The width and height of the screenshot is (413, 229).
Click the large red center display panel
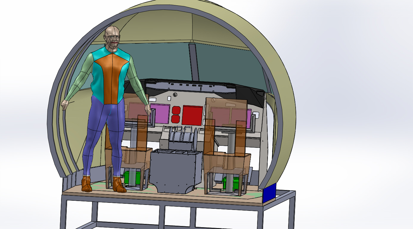[192, 115]
